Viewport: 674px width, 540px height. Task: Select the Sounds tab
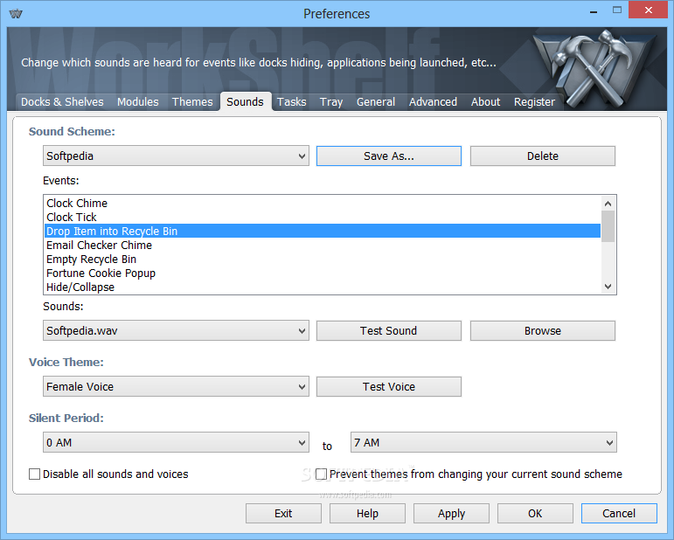coord(246,102)
